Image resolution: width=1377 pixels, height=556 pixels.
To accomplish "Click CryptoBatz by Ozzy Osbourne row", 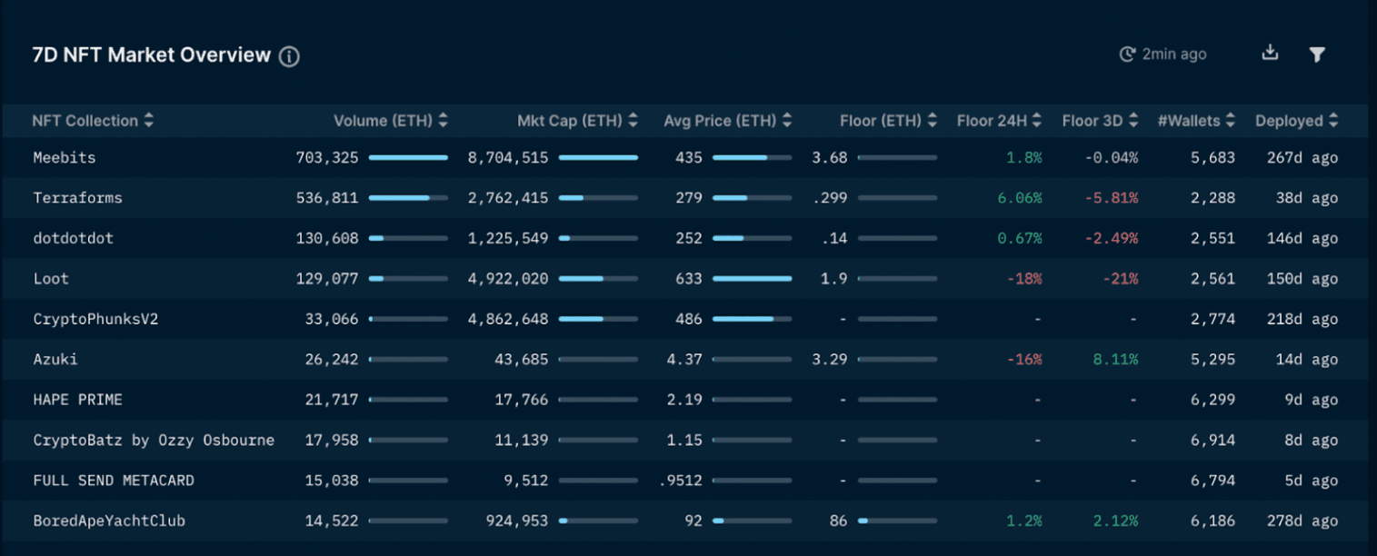I will [x=154, y=441].
